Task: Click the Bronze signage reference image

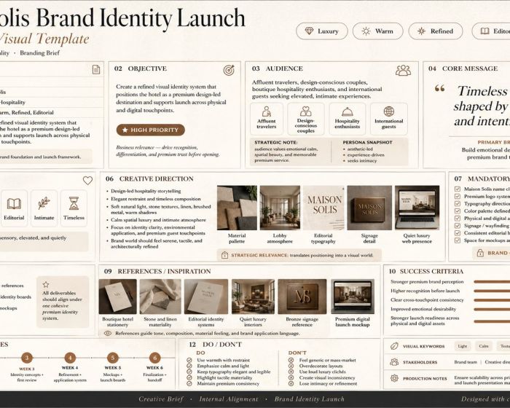Action: click(302, 297)
